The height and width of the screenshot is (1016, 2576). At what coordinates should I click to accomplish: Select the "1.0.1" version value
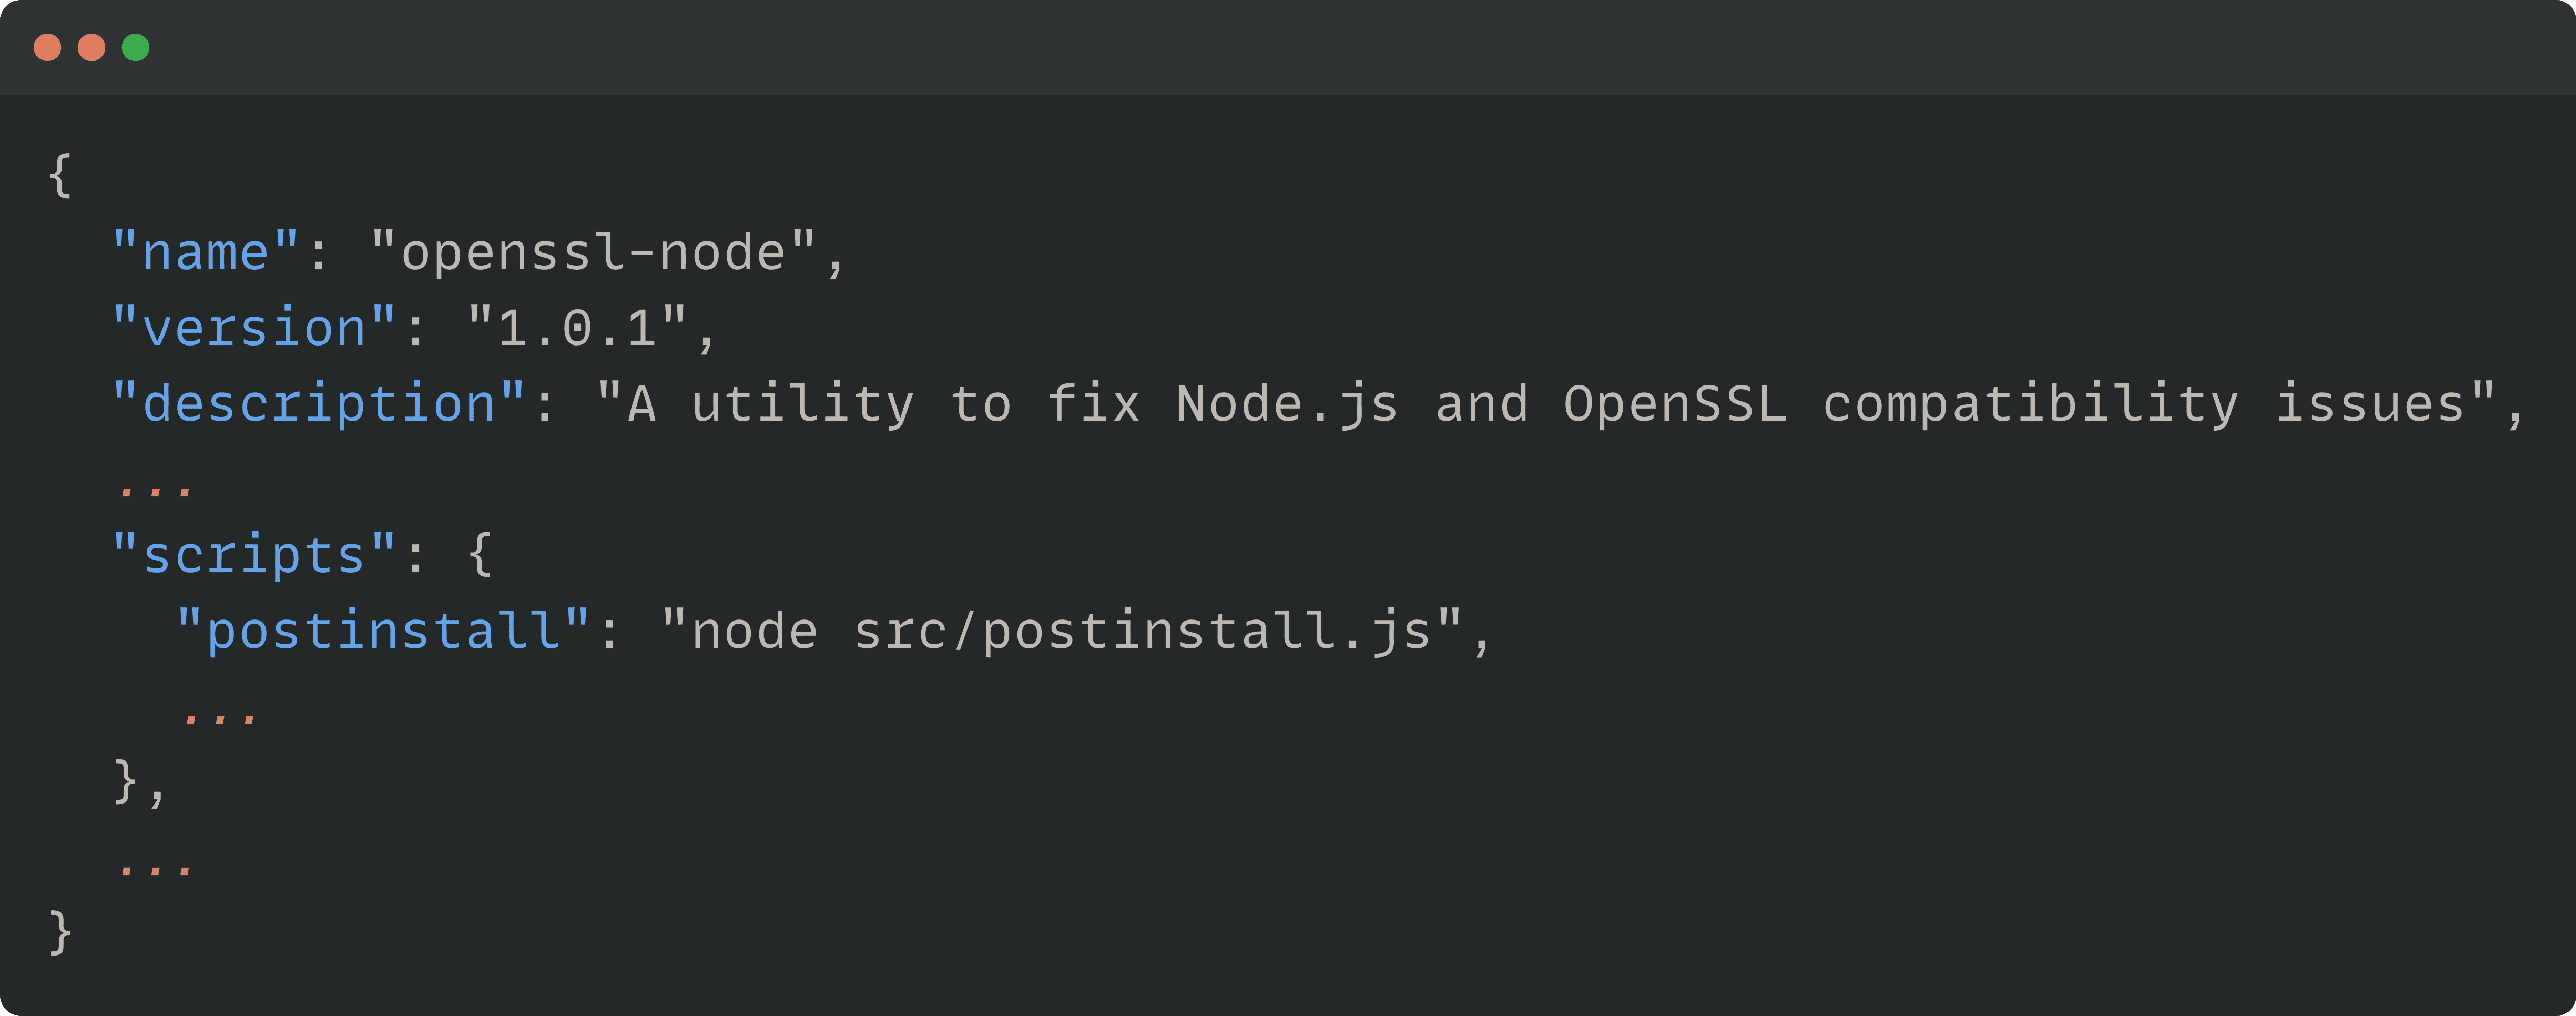[577, 328]
